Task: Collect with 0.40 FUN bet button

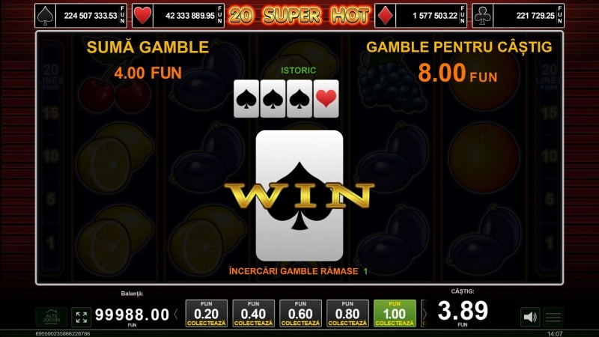Action: pos(254,313)
